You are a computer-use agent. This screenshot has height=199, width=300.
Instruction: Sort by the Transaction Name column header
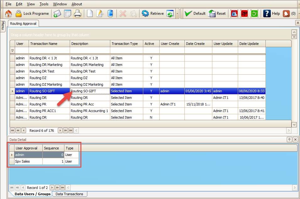tap(49, 44)
